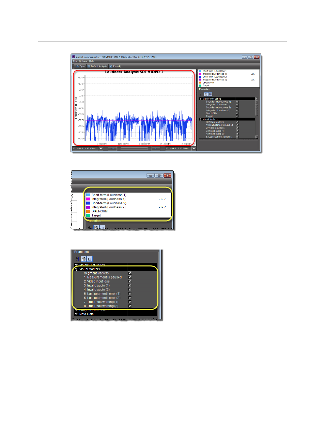The image size is (325, 421).
Task: Open the start time dropdown arrow
Action: [x=101, y=149]
